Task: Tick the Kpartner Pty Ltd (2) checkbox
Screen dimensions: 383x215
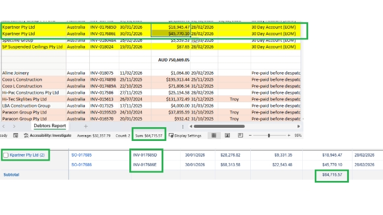Action: (6, 155)
